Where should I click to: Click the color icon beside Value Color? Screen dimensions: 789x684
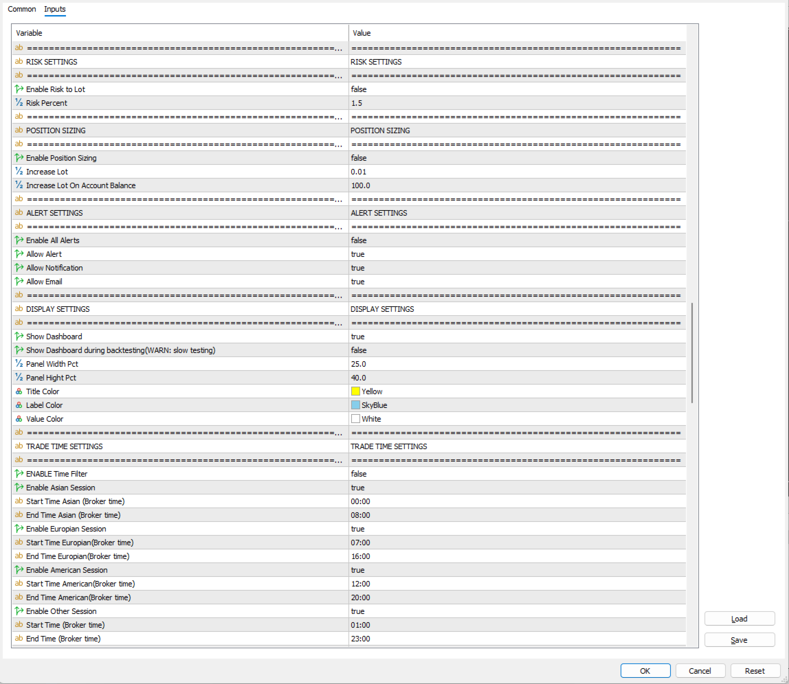tap(19, 419)
